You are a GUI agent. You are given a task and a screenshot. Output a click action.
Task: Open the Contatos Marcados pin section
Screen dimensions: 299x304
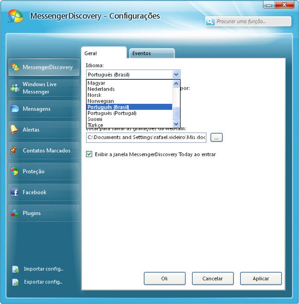[x=44, y=150]
